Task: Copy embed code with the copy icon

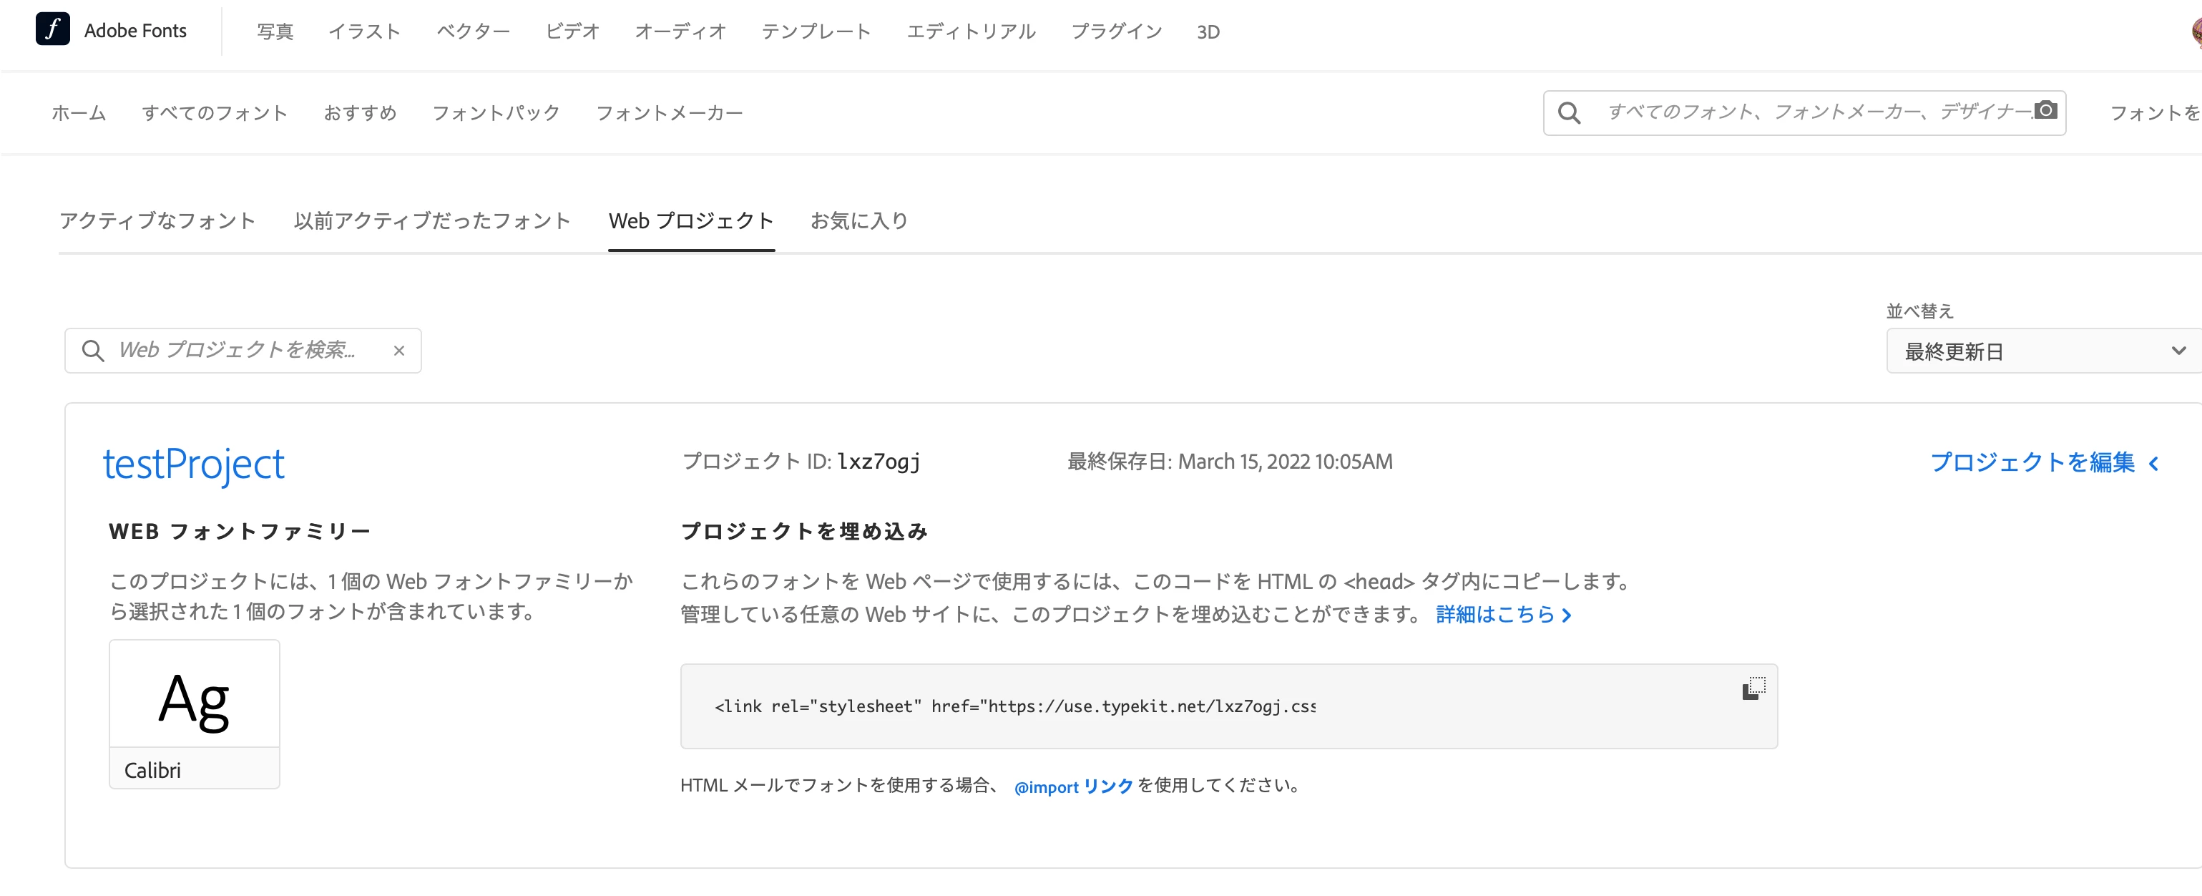Action: click(1753, 688)
